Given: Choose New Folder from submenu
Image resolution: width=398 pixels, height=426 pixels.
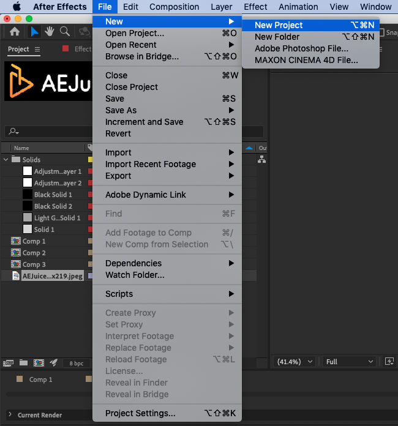Looking at the screenshot, I should [310, 37].
